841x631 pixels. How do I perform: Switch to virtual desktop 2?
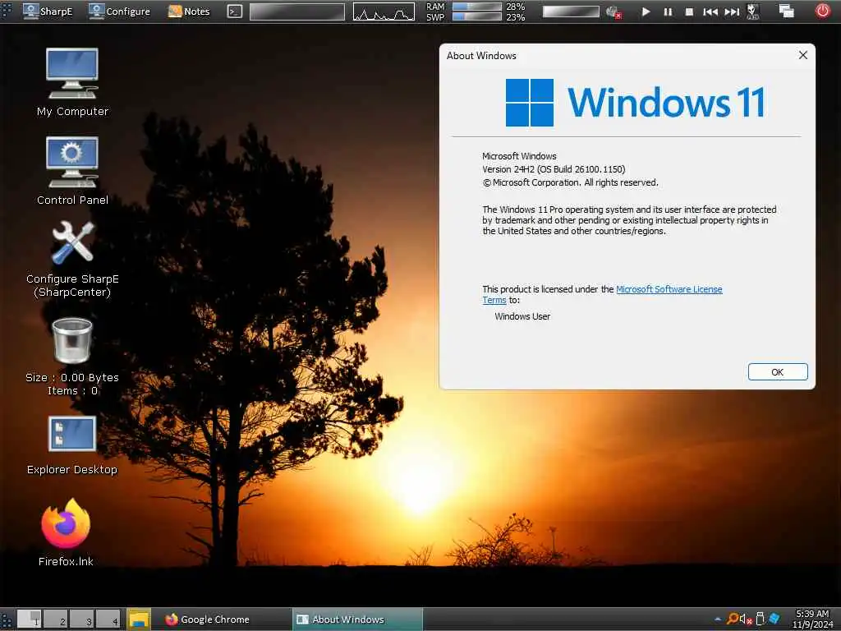pyautogui.click(x=55, y=619)
